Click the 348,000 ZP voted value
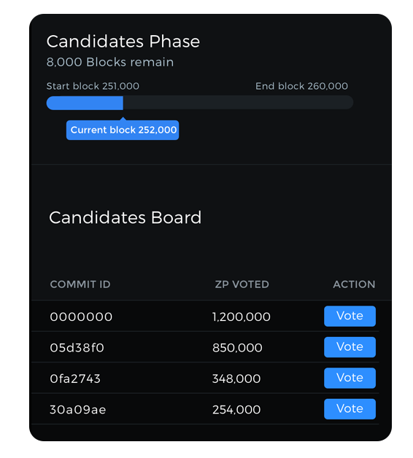413x458 pixels. click(236, 379)
